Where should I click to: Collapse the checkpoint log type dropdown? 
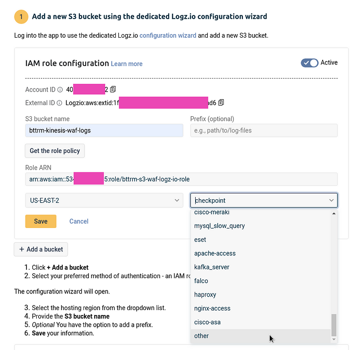click(x=331, y=200)
